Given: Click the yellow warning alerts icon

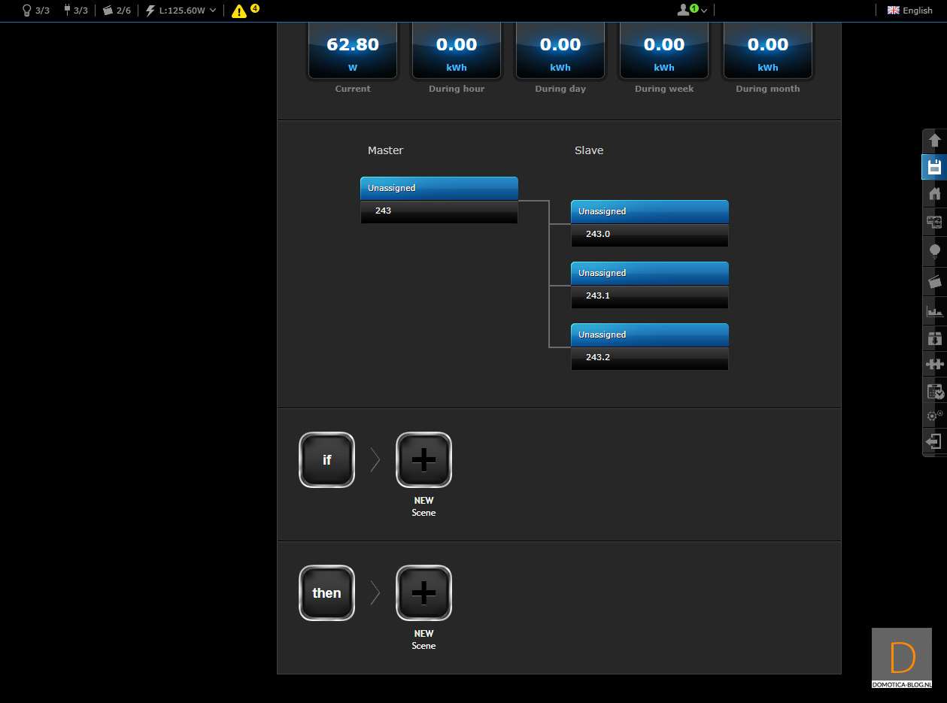Looking at the screenshot, I should (239, 11).
